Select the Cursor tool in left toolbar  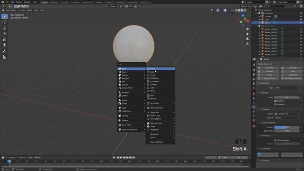[4, 22]
